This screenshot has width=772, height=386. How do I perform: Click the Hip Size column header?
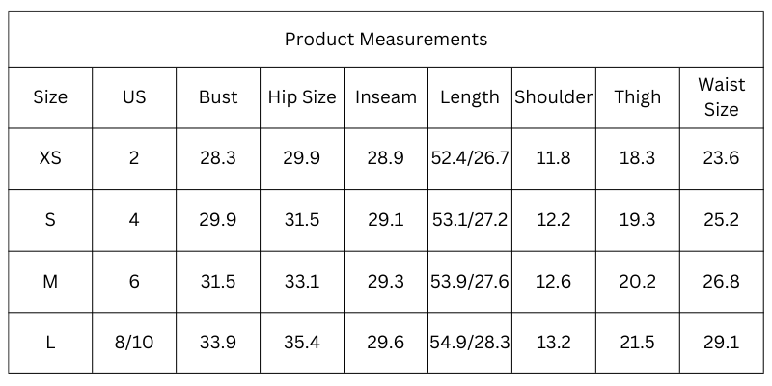pyautogui.click(x=302, y=97)
